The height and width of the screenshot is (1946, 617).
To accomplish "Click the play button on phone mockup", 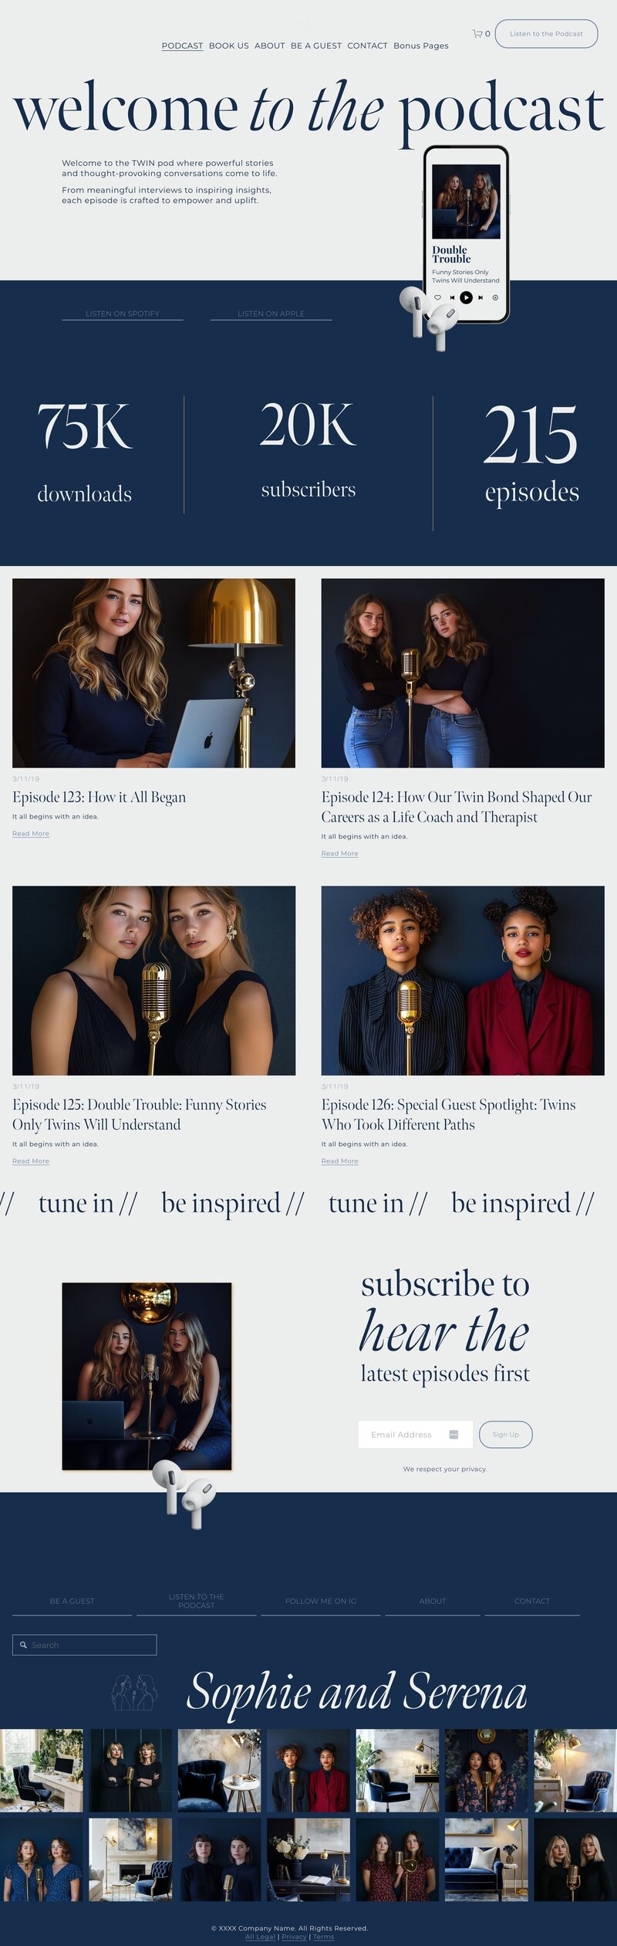I will [x=466, y=297].
